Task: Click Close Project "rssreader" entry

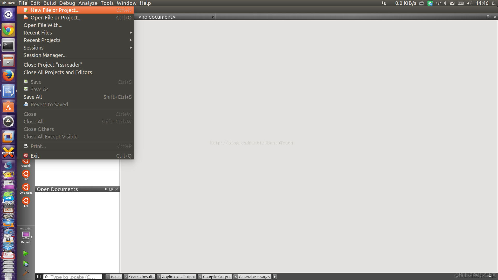Action: [53, 65]
